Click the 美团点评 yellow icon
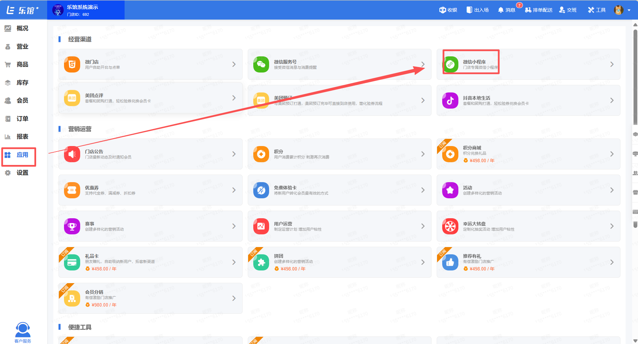Image resolution: width=638 pixels, height=344 pixels. click(x=72, y=98)
